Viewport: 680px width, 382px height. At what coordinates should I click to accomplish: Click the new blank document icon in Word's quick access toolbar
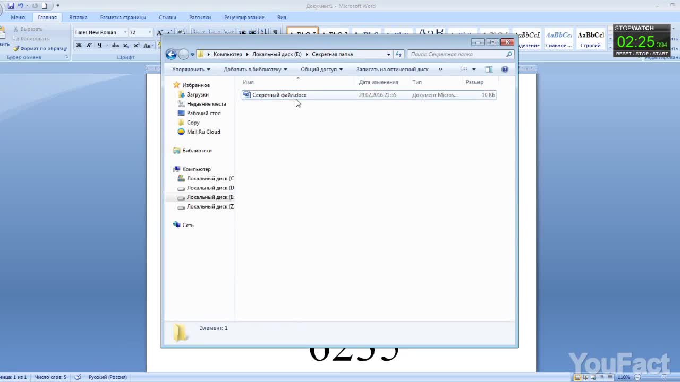[x=45, y=6]
